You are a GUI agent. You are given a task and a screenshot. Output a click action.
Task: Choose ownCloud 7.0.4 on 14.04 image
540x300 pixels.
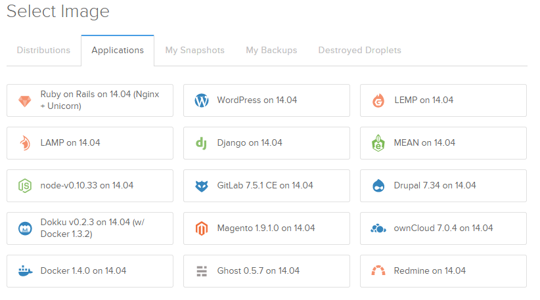pyautogui.click(x=443, y=228)
